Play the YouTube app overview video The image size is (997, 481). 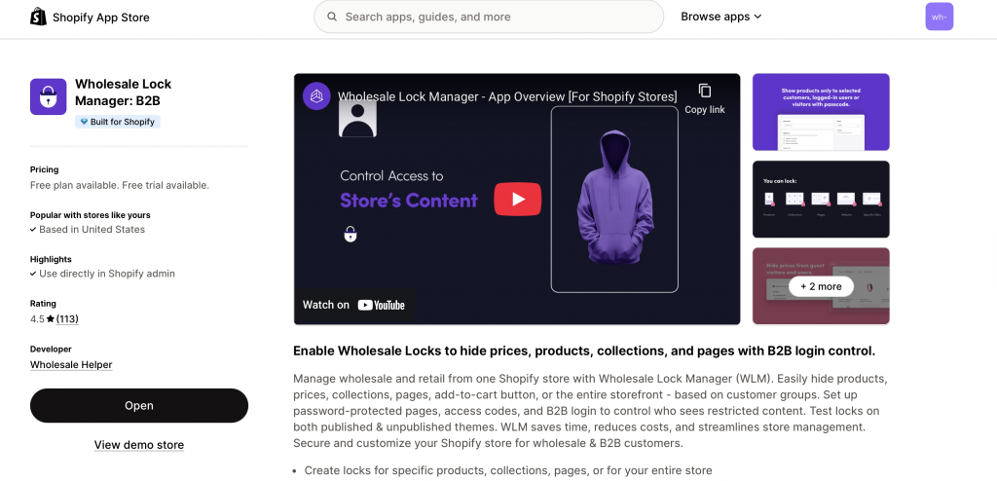tap(518, 200)
